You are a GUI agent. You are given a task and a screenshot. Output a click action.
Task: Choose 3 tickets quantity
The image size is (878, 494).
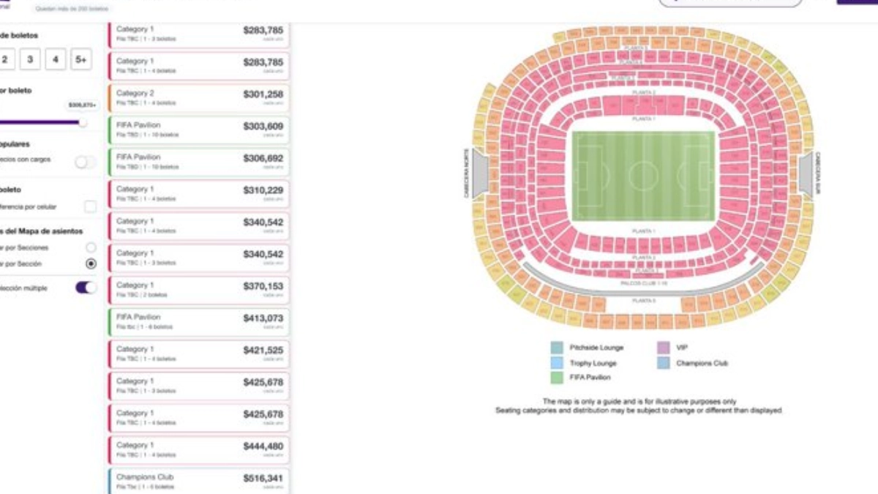30,60
